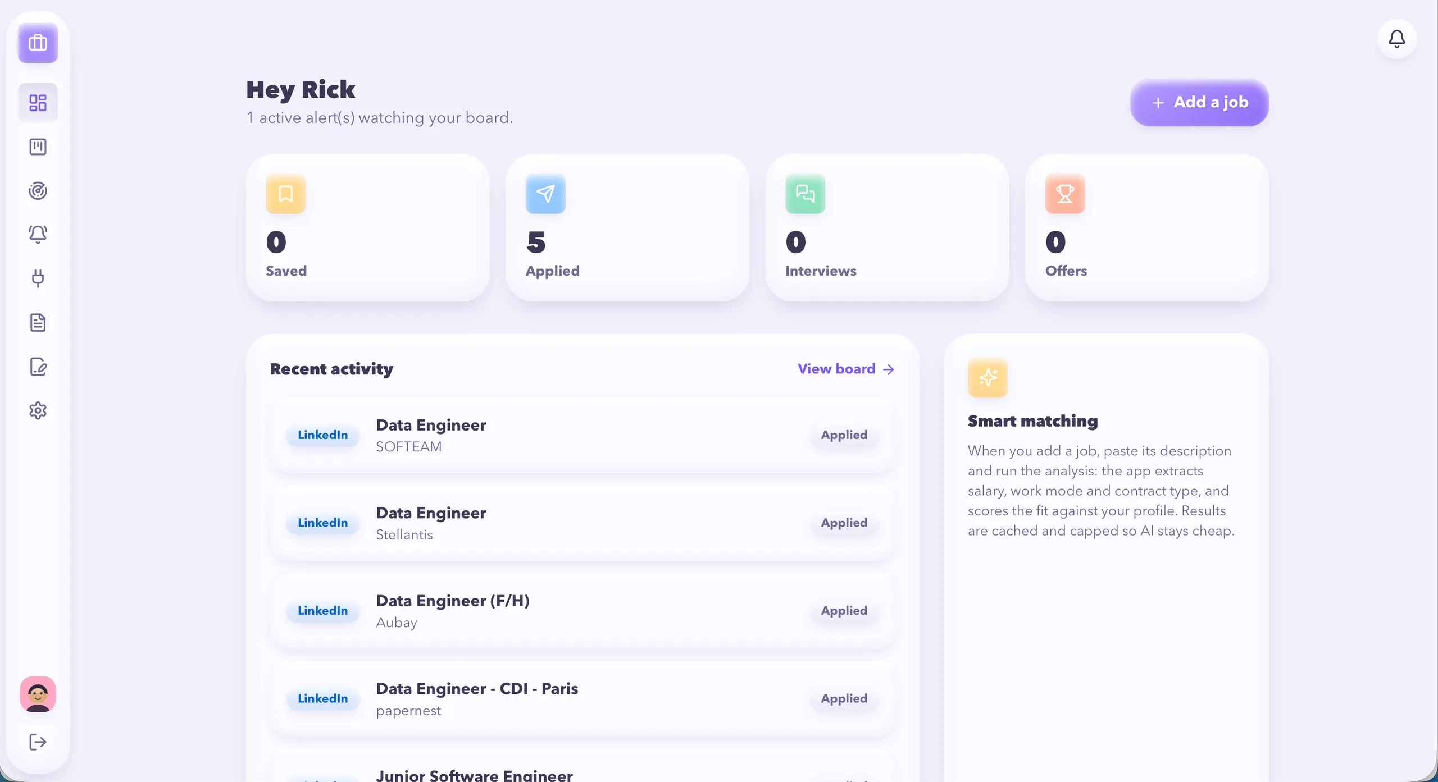Open the View board link

[846, 369]
